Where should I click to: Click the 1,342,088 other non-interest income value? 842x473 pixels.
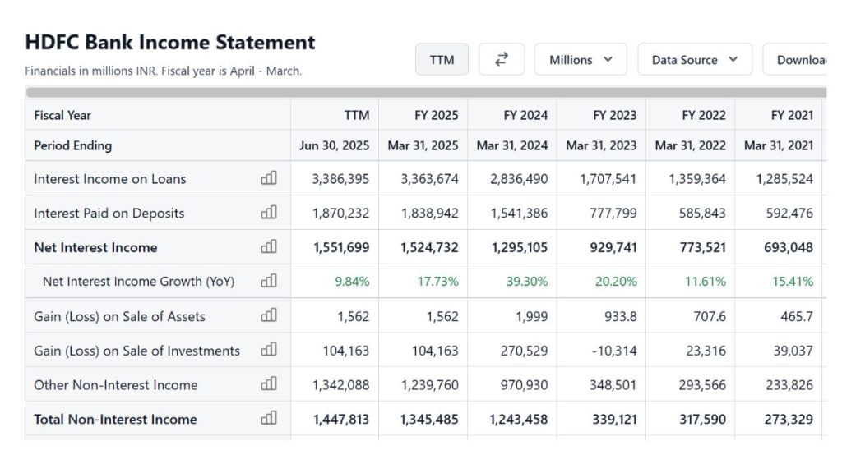point(341,385)
